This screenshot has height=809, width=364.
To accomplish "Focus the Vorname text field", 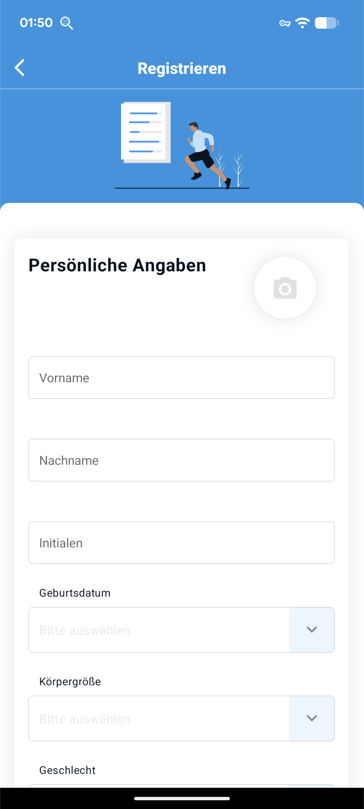I will pos(181,378).
